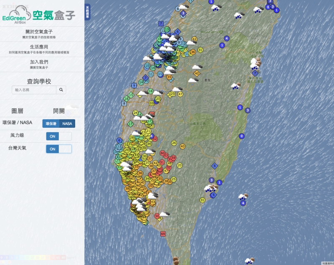Select blue marker 4 on offshore island
This screenshot has width=334, height=265.
[243, 203]
